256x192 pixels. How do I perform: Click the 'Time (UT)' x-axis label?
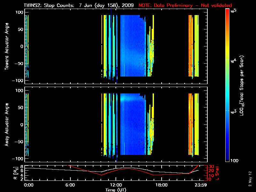point(116,190)
